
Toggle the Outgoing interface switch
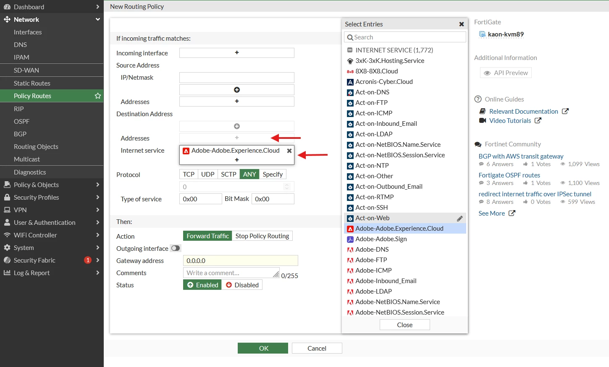176,248
